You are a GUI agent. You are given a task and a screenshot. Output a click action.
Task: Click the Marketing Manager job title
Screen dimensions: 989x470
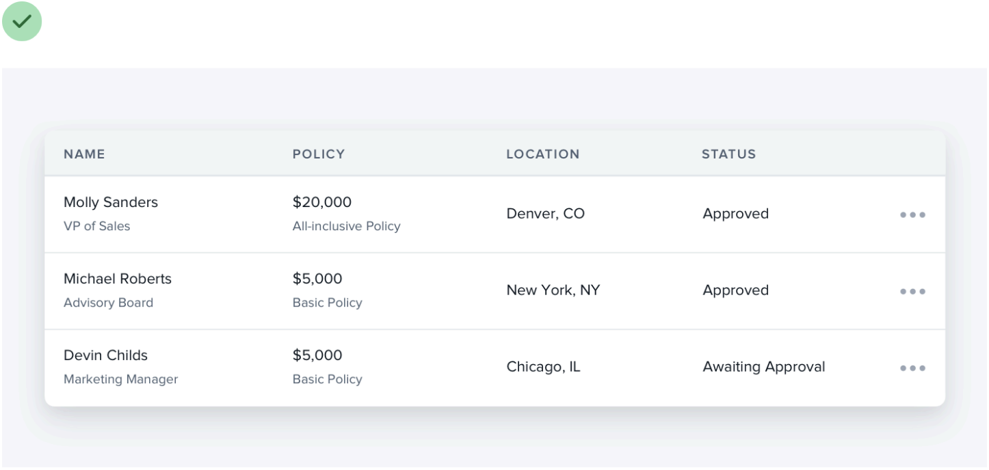[x=120, y=379]
